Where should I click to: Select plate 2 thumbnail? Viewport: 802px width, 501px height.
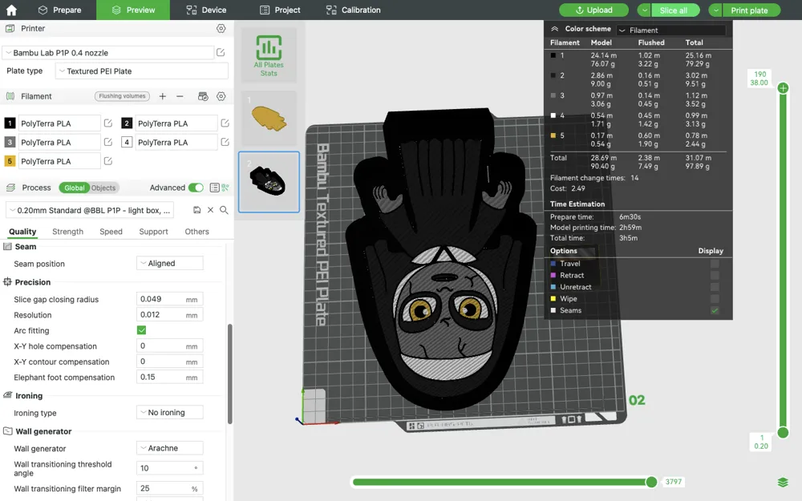(x=269, y=182)
